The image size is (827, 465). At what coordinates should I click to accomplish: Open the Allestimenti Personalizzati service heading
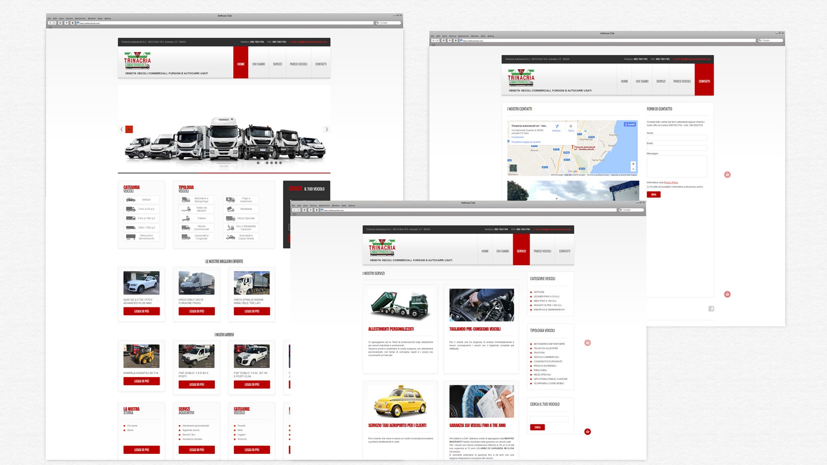point(391,329)
